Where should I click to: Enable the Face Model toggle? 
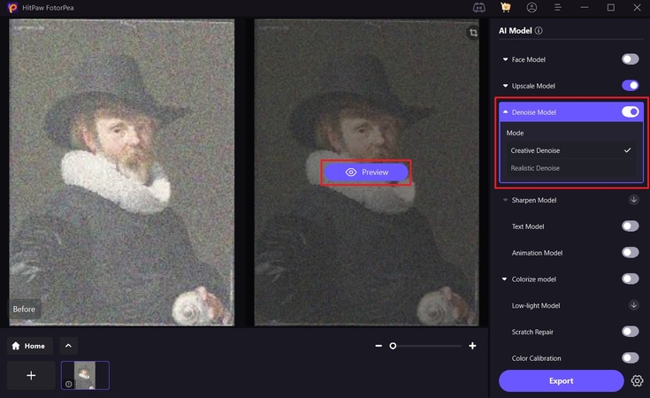(x=630, y=59)
